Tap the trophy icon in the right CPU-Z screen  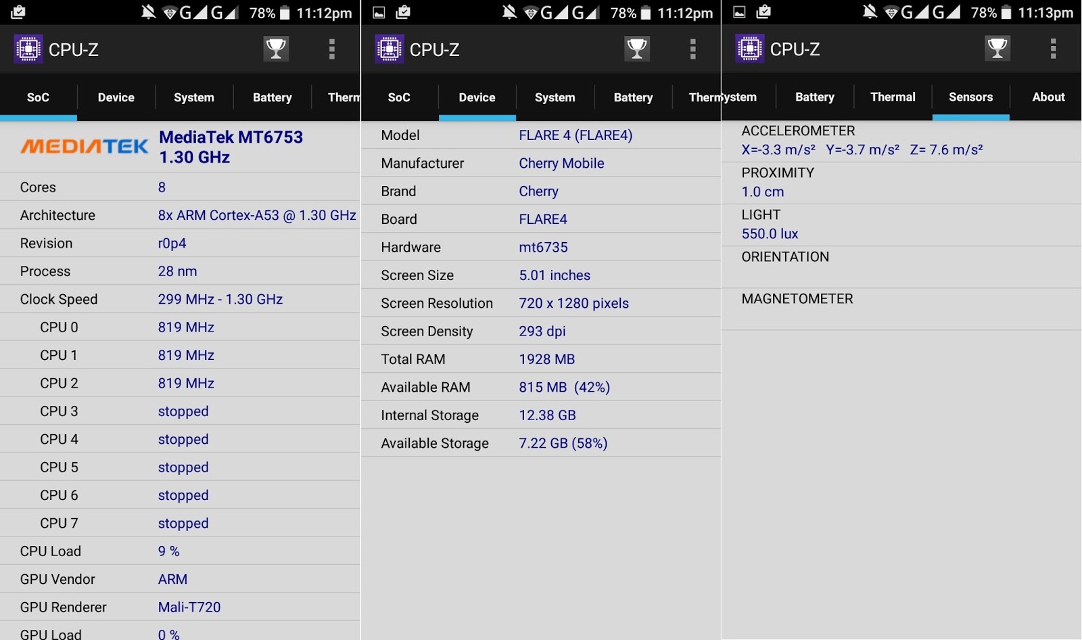[997, 49]
